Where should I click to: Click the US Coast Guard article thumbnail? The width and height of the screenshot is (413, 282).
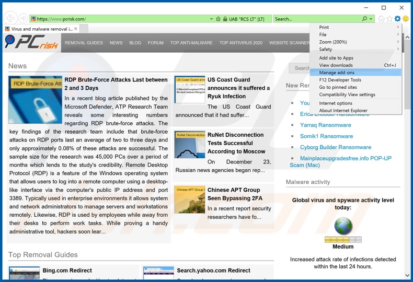[x=190, y=89]
